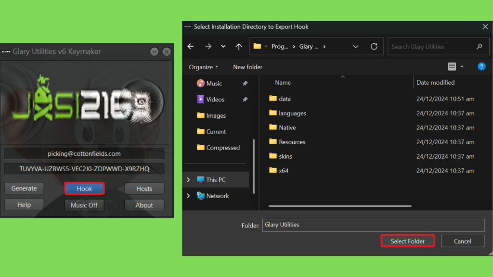Click the Resources folder icon
The image size is (493, 277).
(x=273, y=142)
